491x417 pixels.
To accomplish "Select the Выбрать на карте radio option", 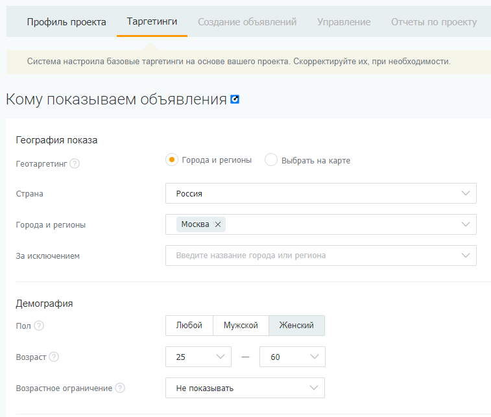I will [271, 160].
